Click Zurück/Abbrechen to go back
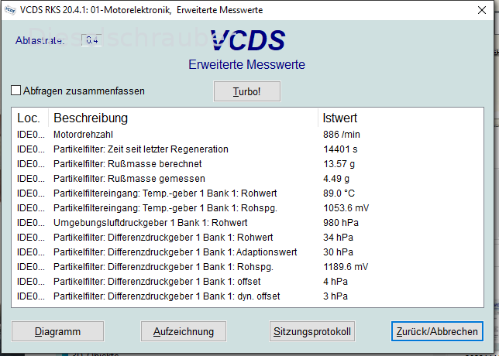 [x=437, y=331]
